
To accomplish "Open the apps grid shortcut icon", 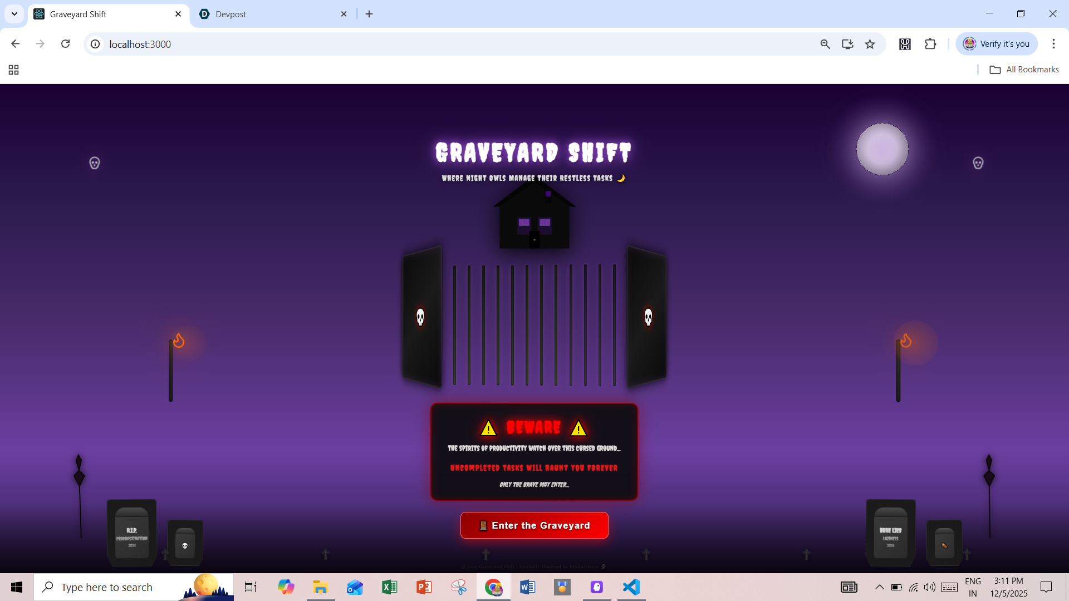I will [14, 70].
